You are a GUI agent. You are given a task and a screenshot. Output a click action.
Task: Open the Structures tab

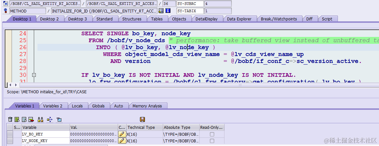pos(132,19)
